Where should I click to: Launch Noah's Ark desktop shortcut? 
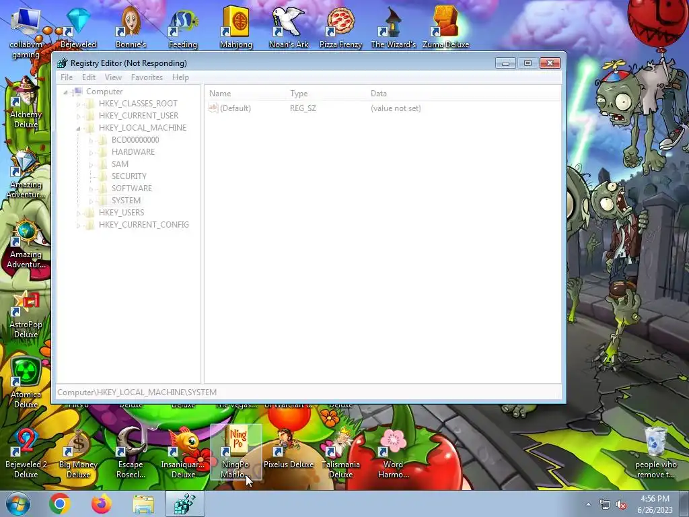[288, 26]
